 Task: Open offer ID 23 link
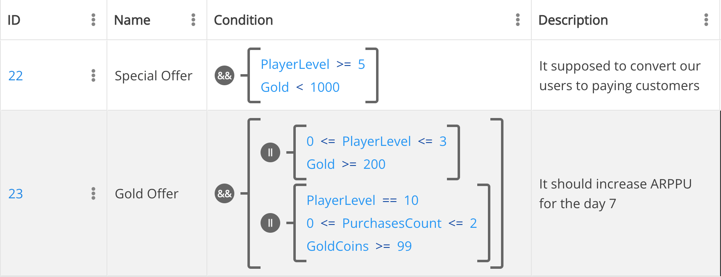click(16, 194)
